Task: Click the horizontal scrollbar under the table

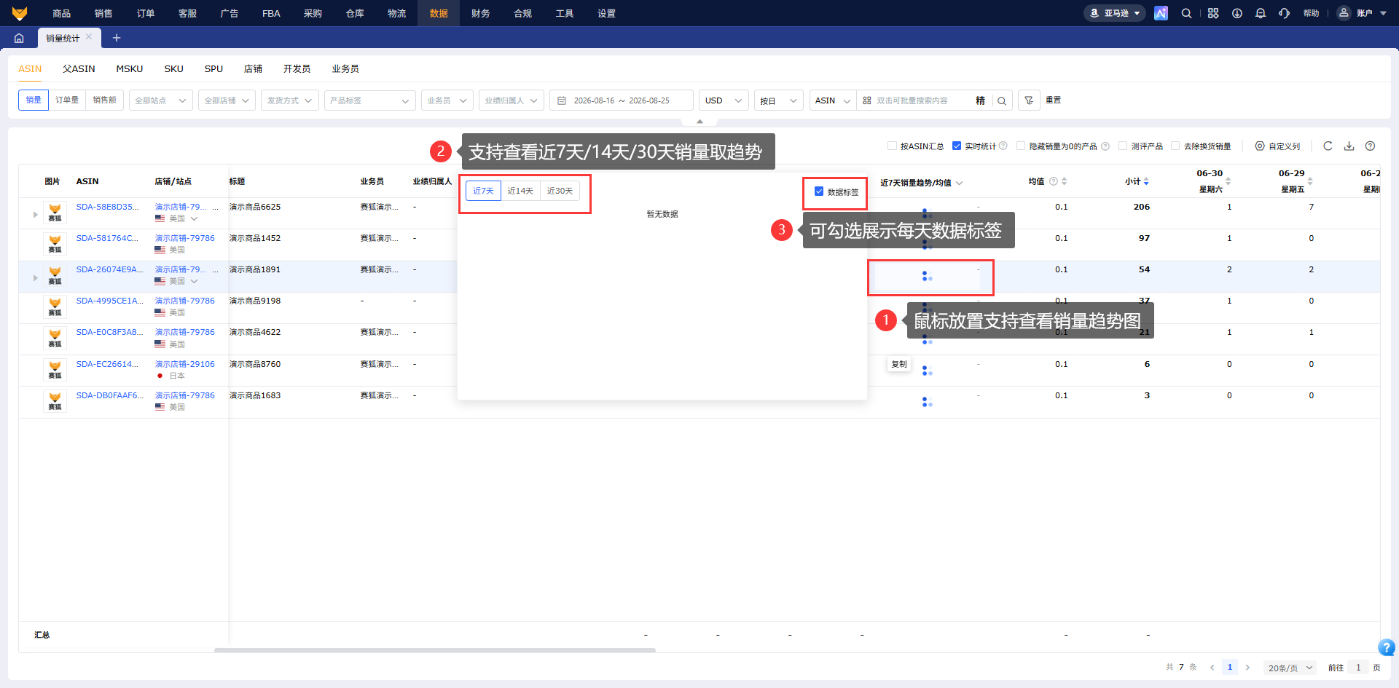Action: [x=435, y=649]
